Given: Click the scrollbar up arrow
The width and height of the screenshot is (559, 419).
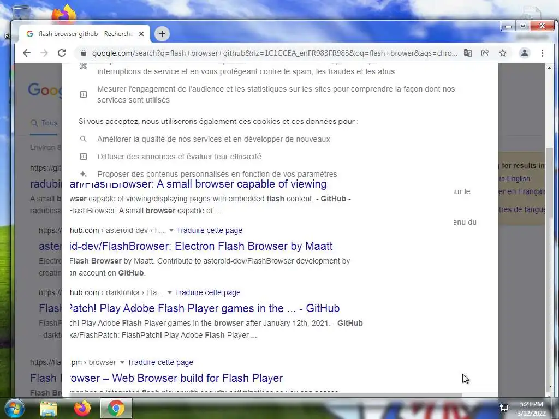Looking at the screenshot, I should click(x=549, y=68).
